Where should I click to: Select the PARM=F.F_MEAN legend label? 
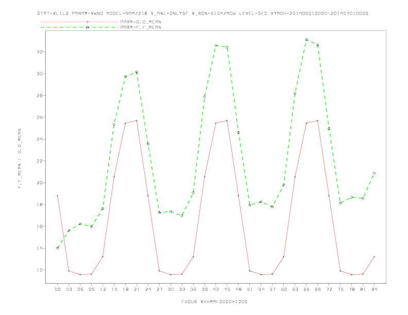pyautogui.click(x=141, y=27)
